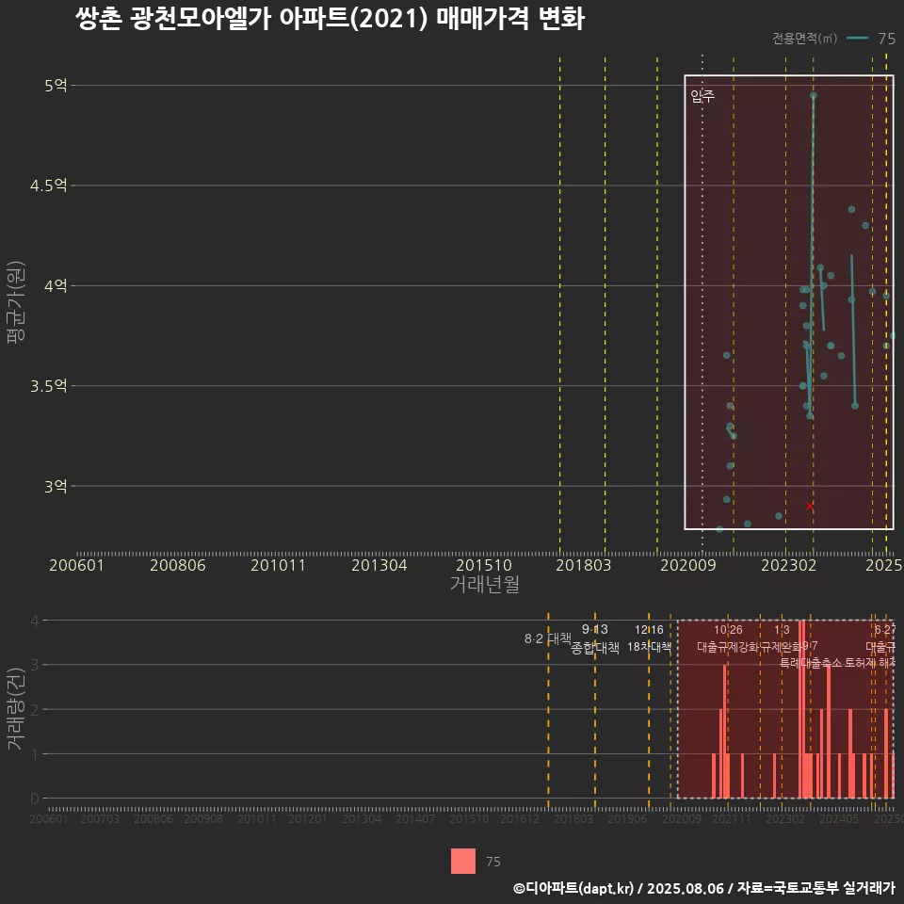This screenshot has width=904, height=904.
Task: Click the 202302 label on the price chart axis
Action: (x=789, y=565)
